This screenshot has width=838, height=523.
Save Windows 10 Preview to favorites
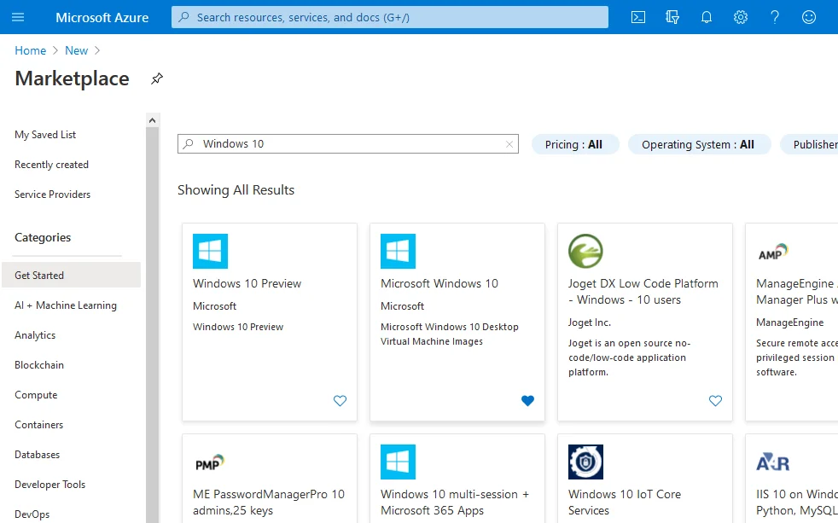340,401
